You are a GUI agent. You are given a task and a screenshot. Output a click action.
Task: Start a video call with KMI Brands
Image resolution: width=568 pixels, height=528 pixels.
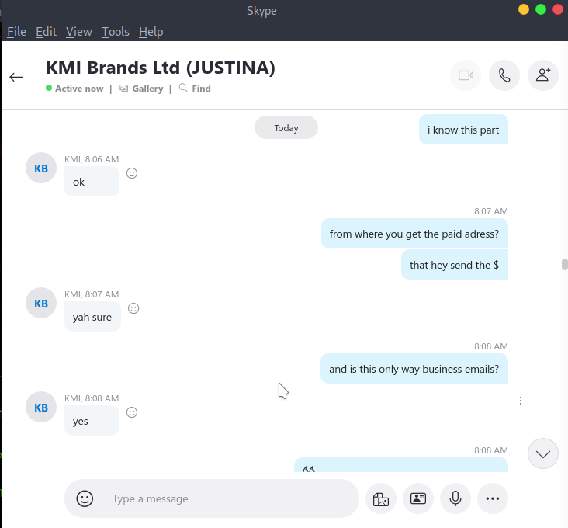466,75
